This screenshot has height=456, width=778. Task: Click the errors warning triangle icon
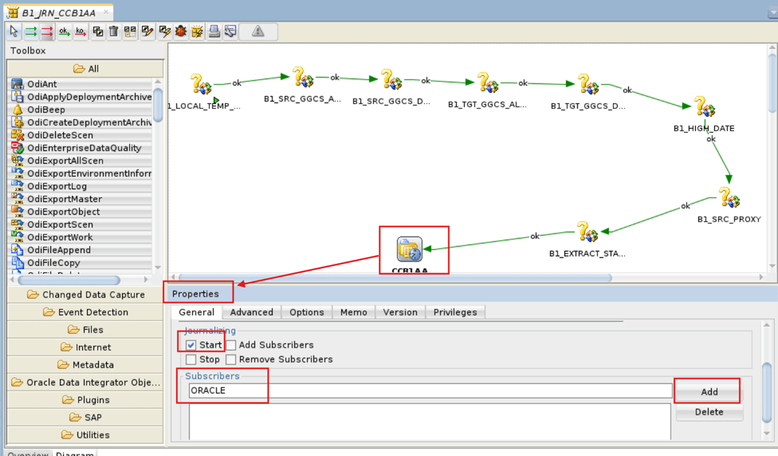[x=258, y=31]
